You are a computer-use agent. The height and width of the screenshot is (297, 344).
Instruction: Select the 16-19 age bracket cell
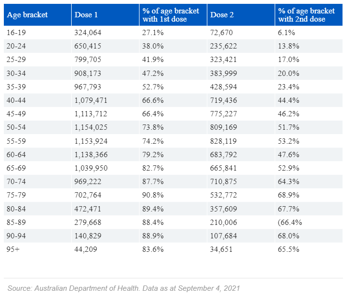click(17, 32)
